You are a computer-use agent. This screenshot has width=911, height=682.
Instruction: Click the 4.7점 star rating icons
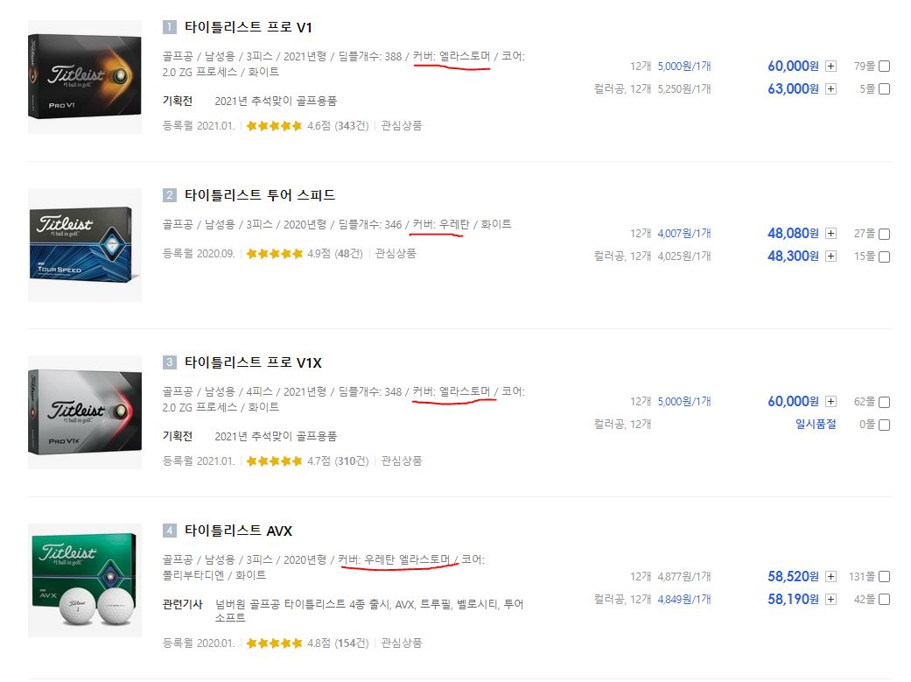pos(274,461)
